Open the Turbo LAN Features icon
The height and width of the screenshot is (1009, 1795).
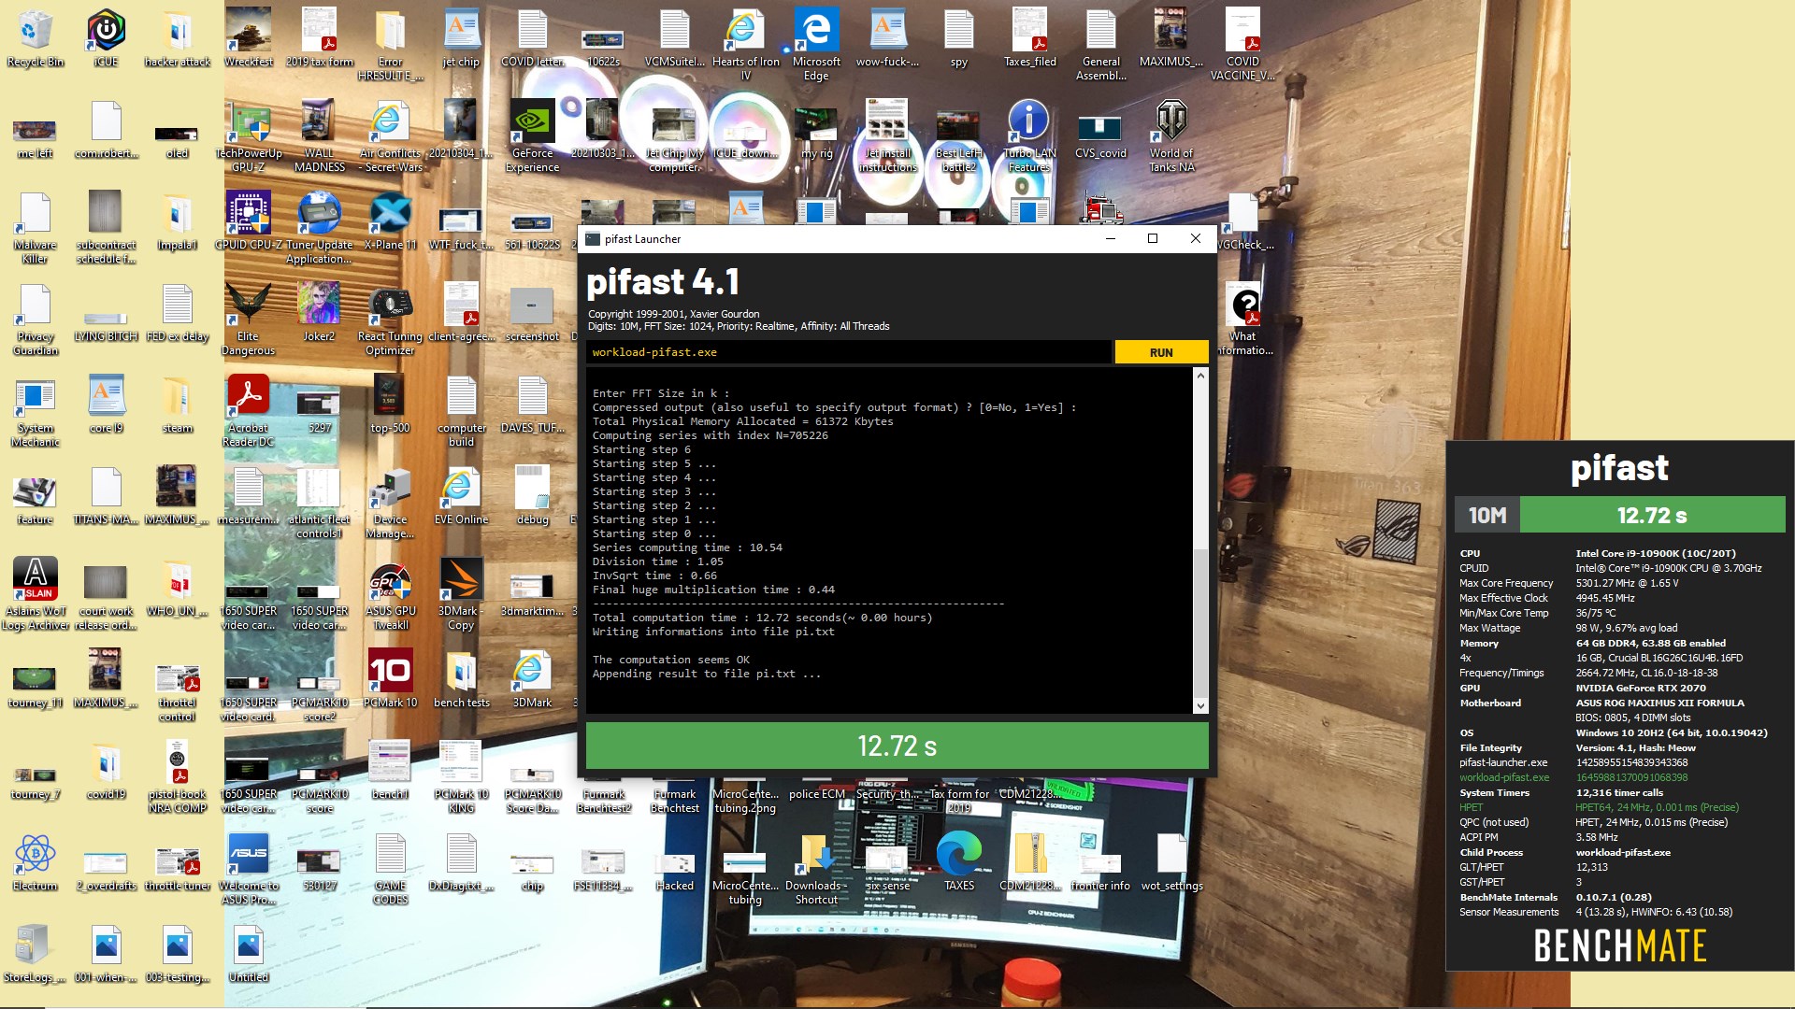tap(1029, 136)
